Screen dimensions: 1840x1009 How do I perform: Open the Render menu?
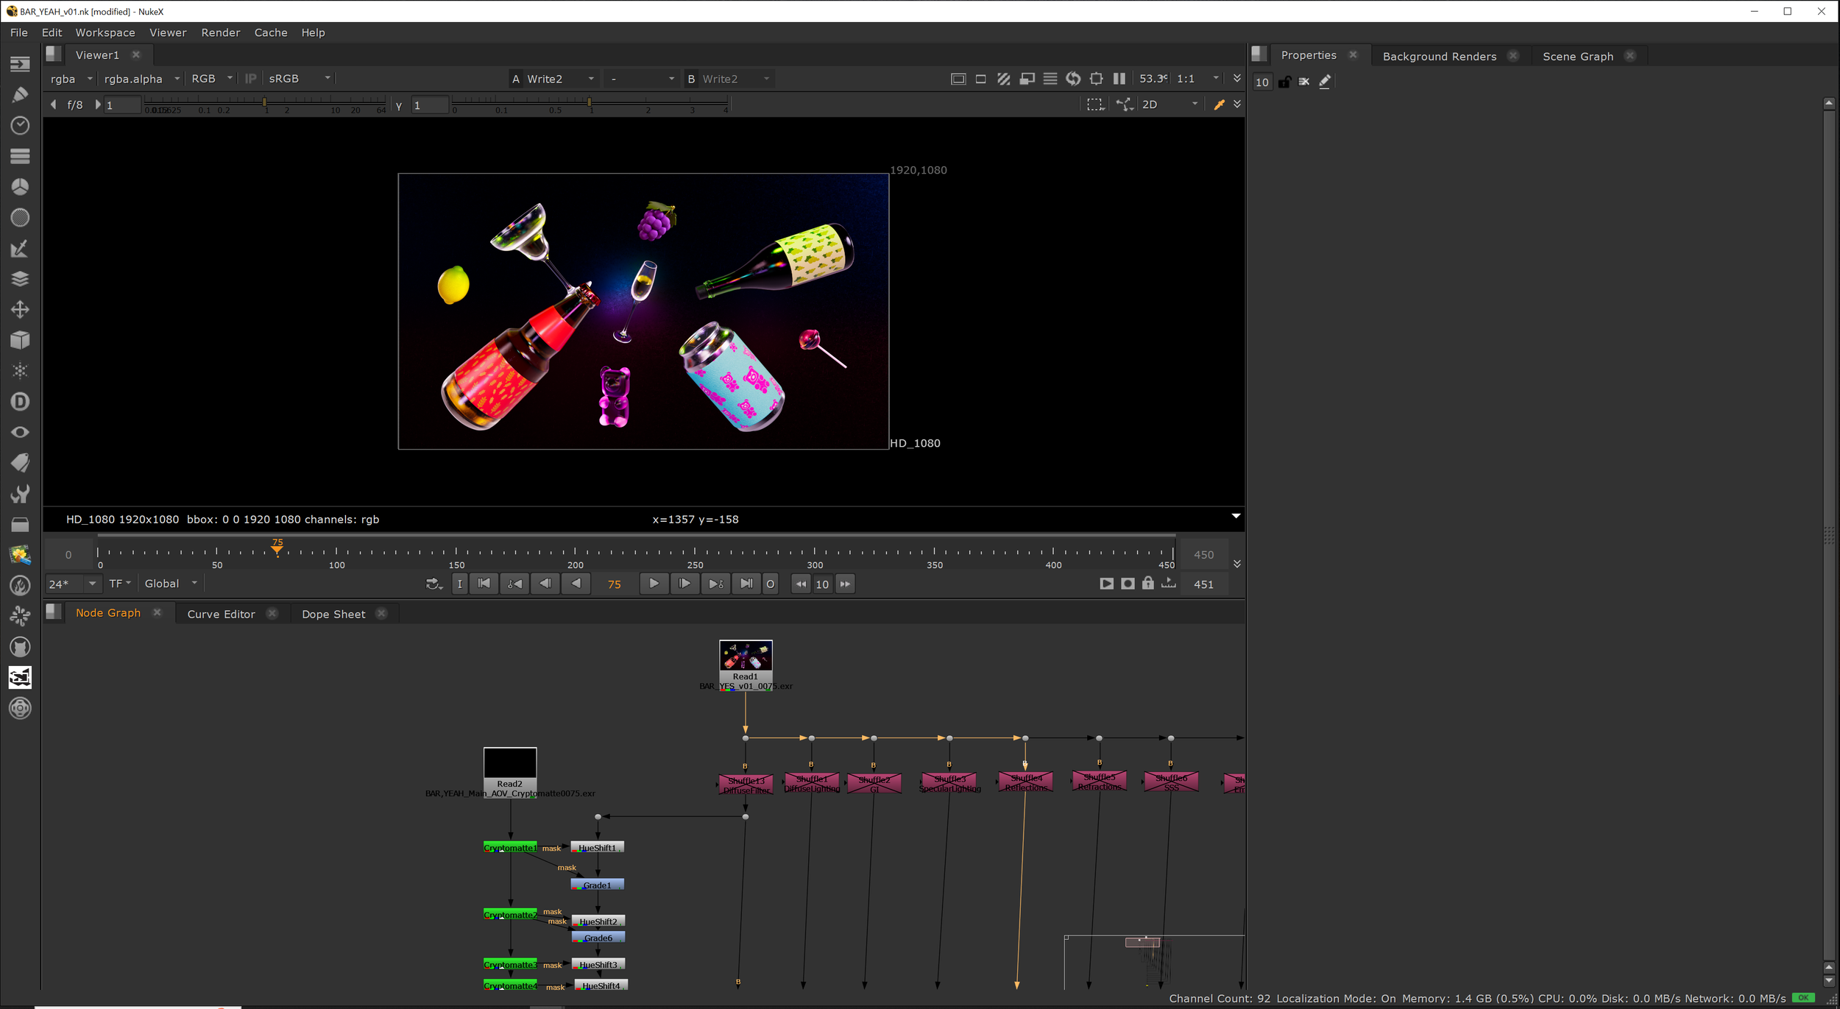point(220,32)
